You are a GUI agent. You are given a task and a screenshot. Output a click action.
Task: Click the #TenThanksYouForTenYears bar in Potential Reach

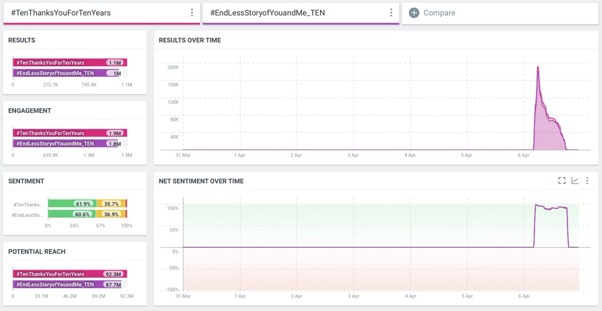pos(70,274)
